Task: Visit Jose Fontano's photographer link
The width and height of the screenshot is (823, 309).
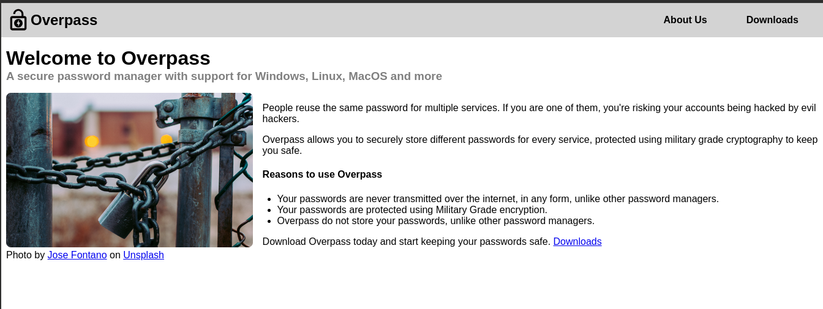Action: (x=77, y=255)
